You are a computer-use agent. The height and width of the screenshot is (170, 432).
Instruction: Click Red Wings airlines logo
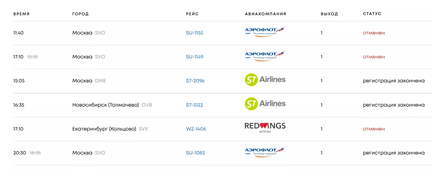[265, 128]
